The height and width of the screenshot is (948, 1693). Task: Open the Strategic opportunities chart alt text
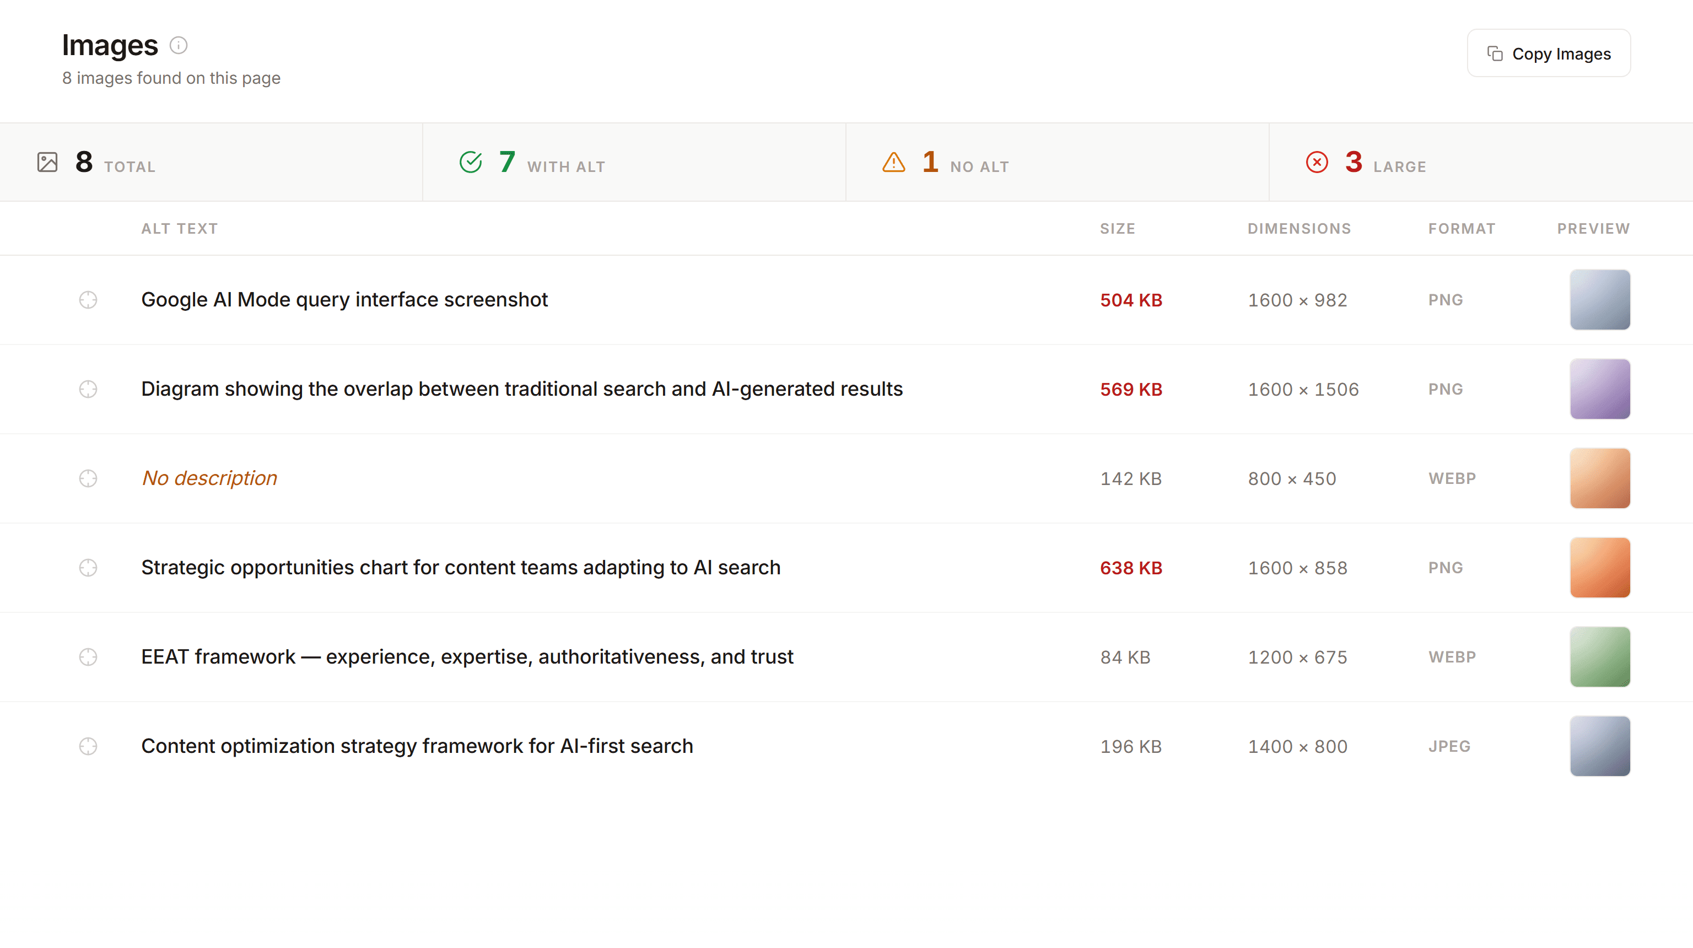461,568
